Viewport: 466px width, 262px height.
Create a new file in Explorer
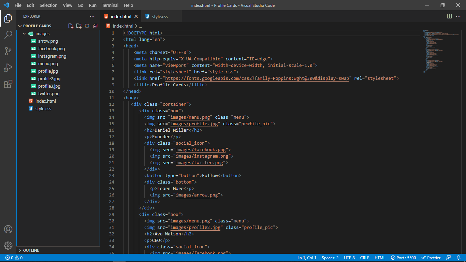point(71,26)
